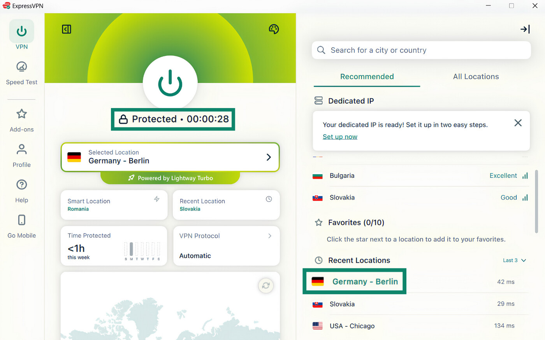Open the Speed Test section

point(22,73)
